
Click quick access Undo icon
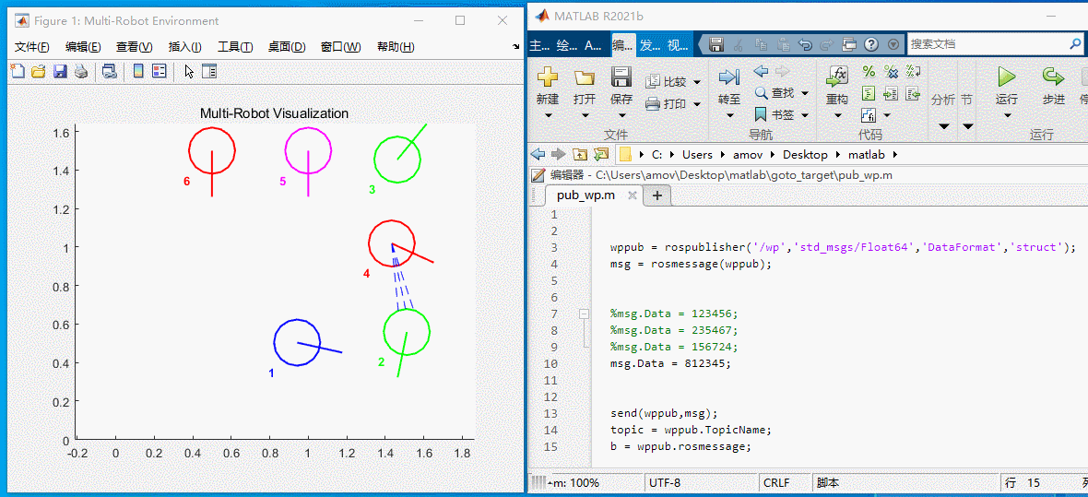[x=806, y=44]
